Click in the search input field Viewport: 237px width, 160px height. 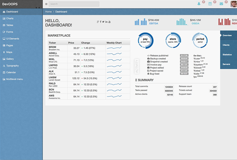74,4
